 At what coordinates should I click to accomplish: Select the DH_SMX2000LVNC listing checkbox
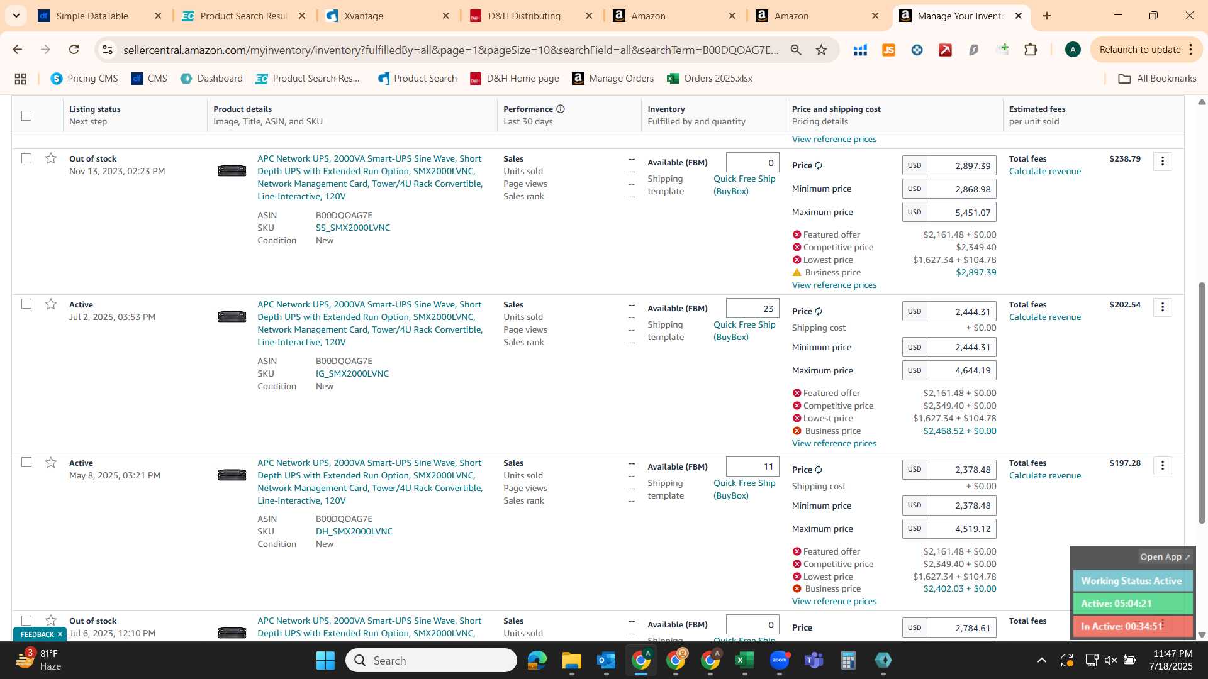[x=26, y=463]
